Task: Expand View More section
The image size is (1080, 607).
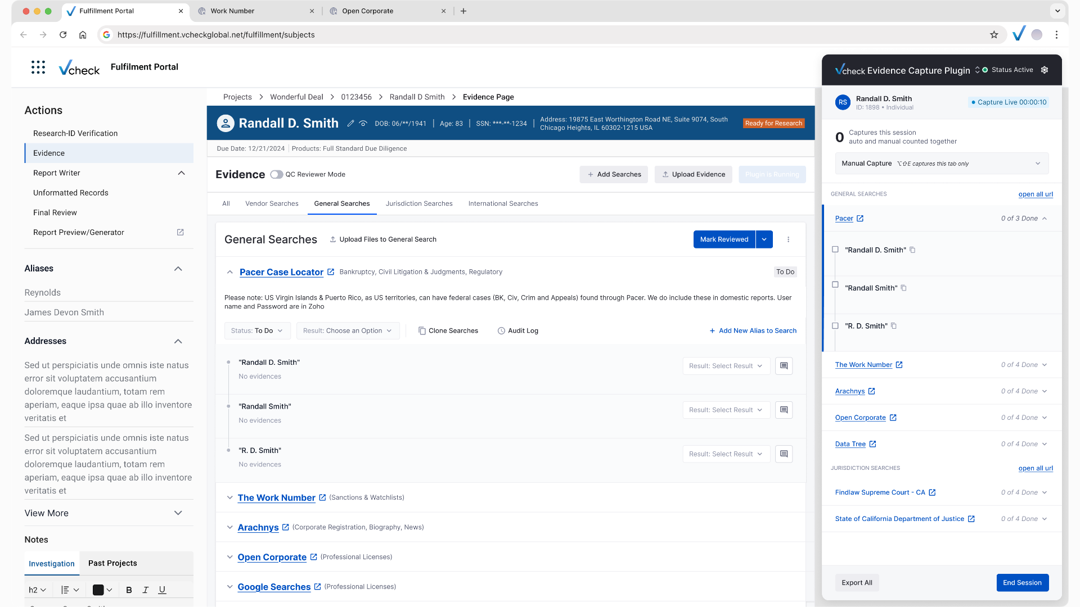Action: (x=178, y=513)
